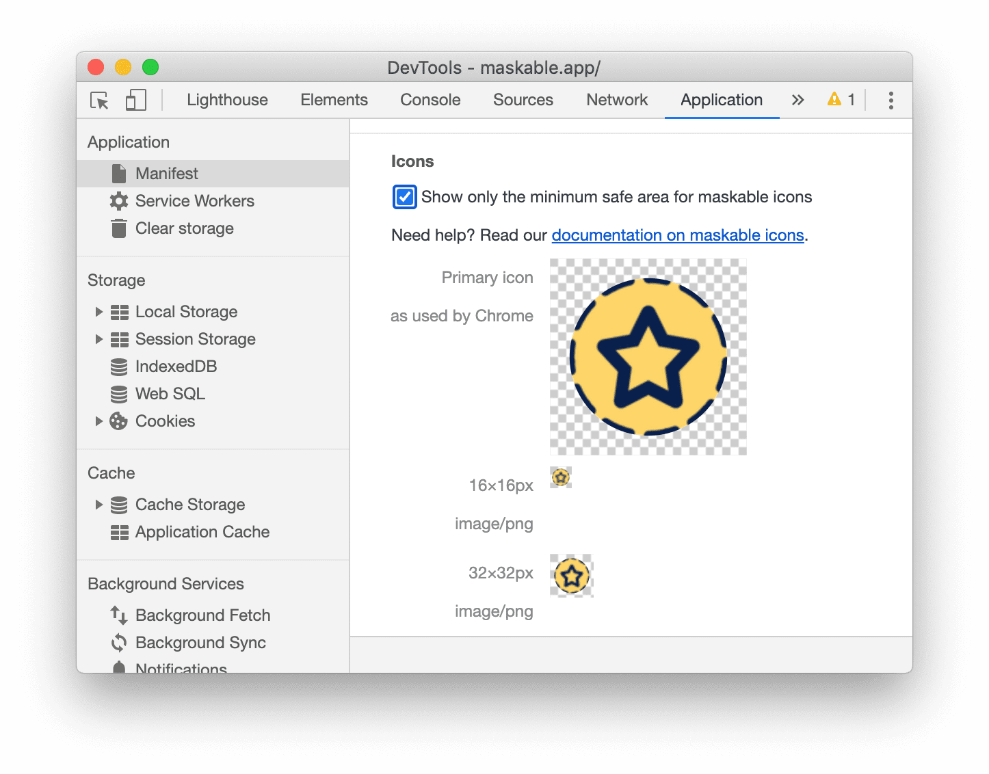The width and height of the screenshot is (989, 774).
Task: Click the warning badge in the toolbar
Action: tap(841, 99)
